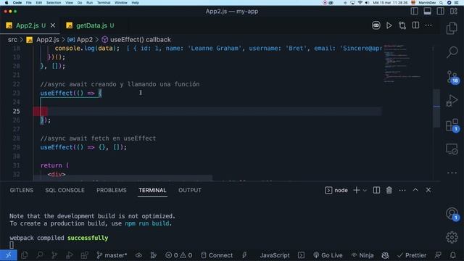The image size is (464, 261).
Task: Open Source Control view with 18 badge
Action: pos(452,78)
